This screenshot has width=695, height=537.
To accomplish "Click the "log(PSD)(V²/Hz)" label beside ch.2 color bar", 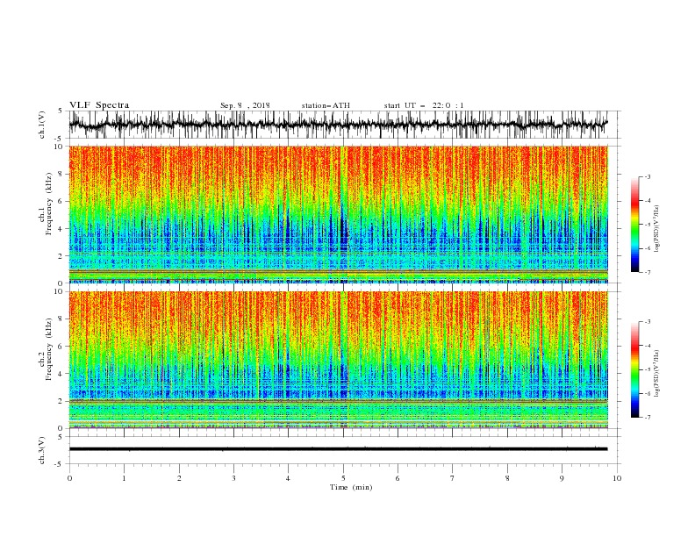I will point(656,374).
